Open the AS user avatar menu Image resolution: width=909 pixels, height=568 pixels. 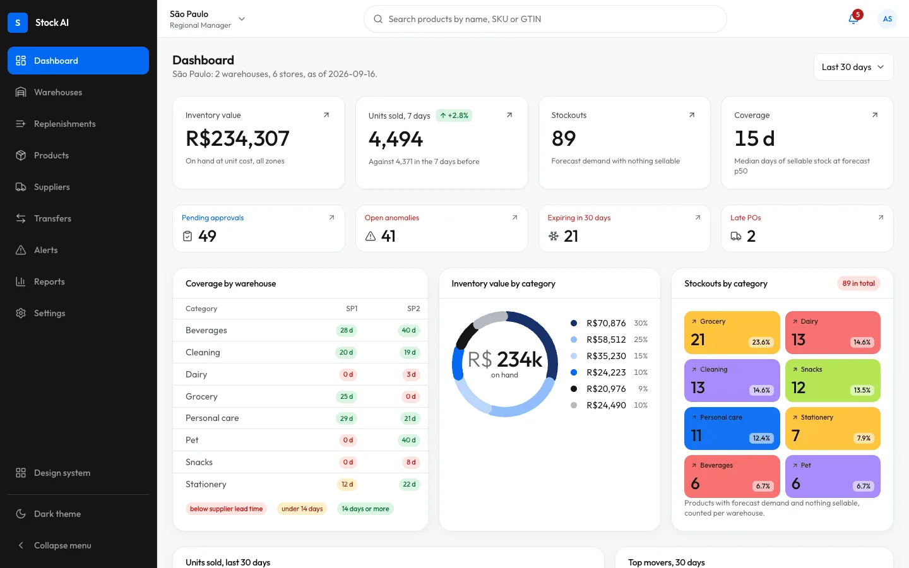coord(888,19)
